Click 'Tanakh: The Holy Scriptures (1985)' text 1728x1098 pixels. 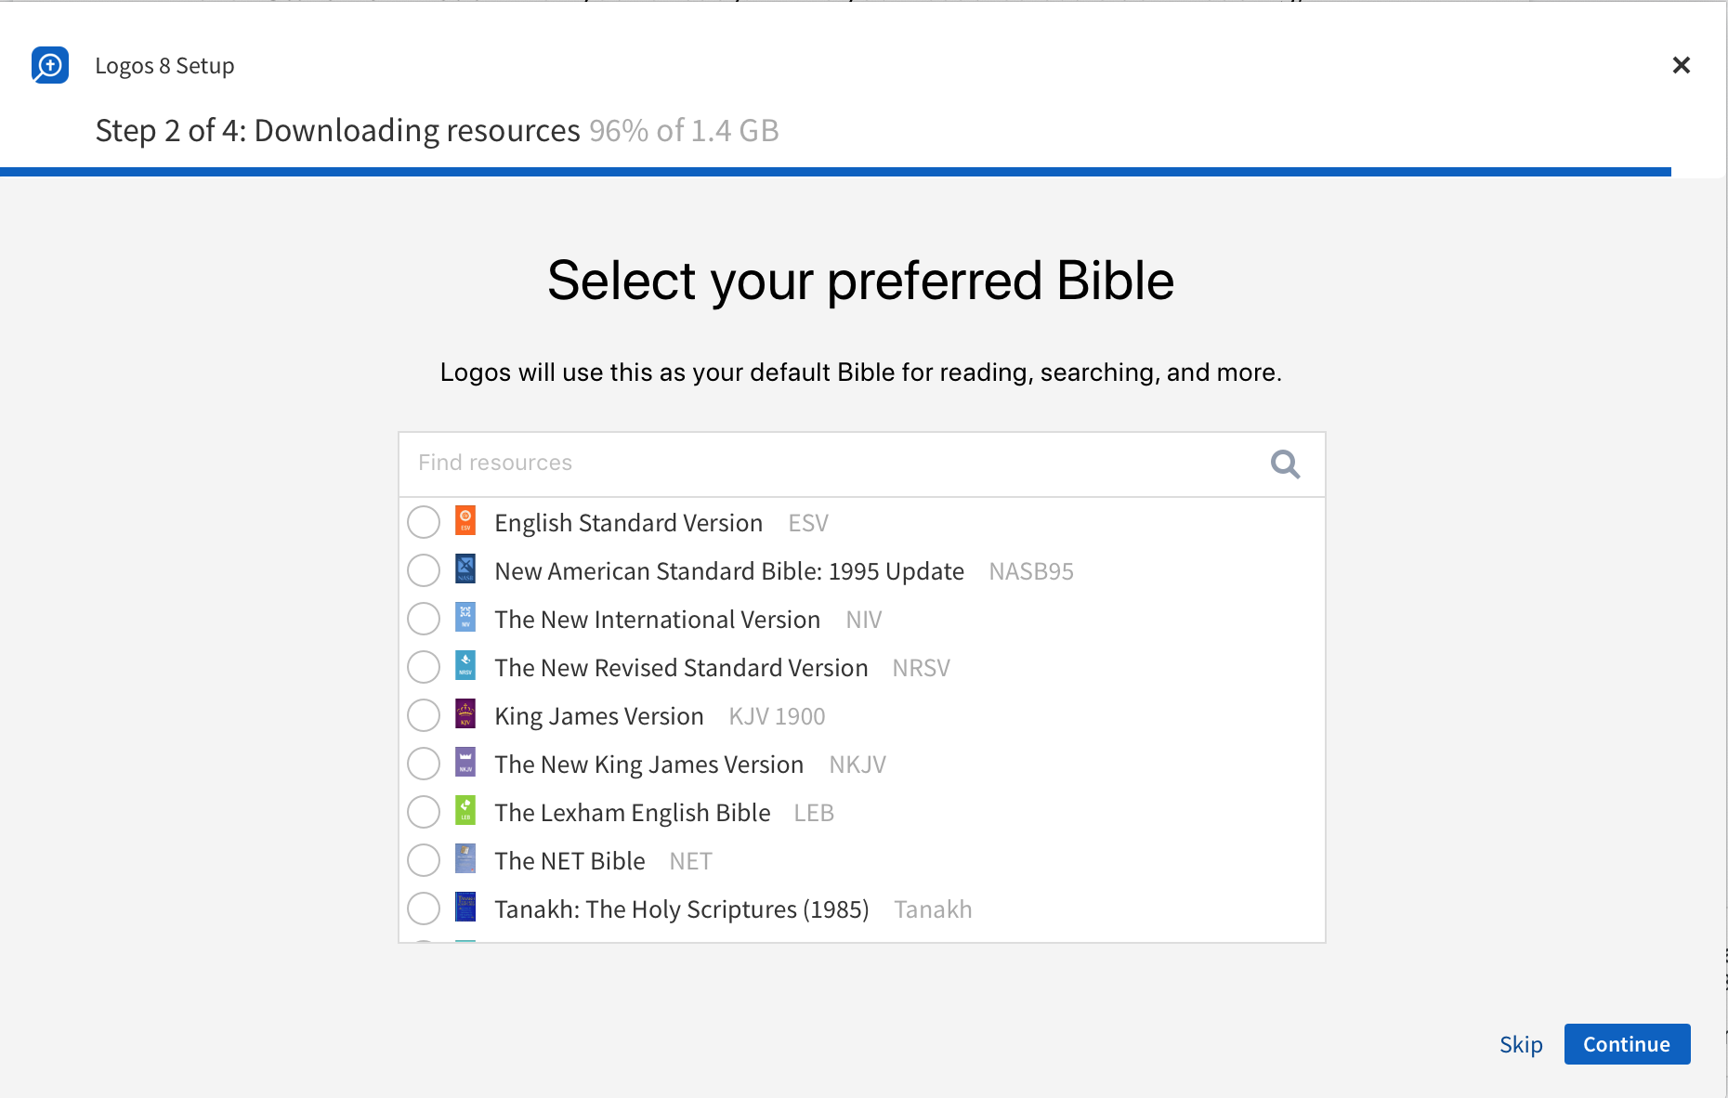[x=682, y=909]
